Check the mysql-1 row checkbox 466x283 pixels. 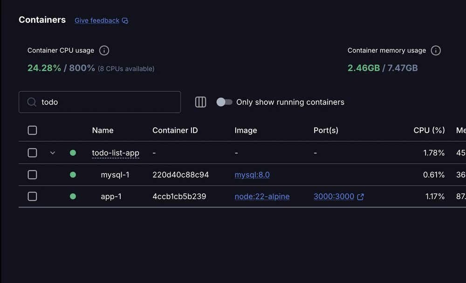[x=33, y=175]
